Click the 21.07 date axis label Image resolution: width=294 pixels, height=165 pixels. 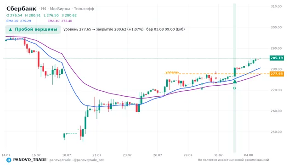coord(97,155)
